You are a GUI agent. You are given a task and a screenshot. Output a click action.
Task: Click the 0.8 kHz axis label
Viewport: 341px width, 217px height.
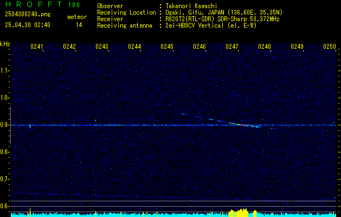(x=4, y=152)
